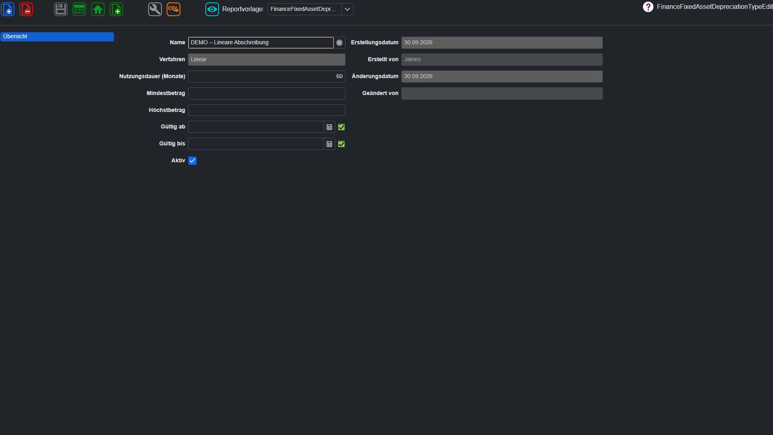Click the red delete document icon
The height and width of the screenshot is (435, 773).
coord(26,9)
